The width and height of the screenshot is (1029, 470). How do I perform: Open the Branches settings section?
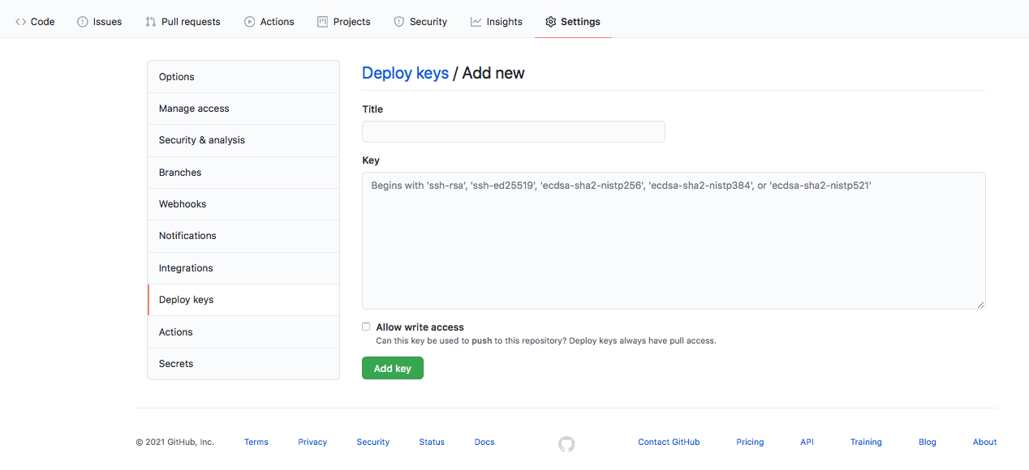click(179, 172)
